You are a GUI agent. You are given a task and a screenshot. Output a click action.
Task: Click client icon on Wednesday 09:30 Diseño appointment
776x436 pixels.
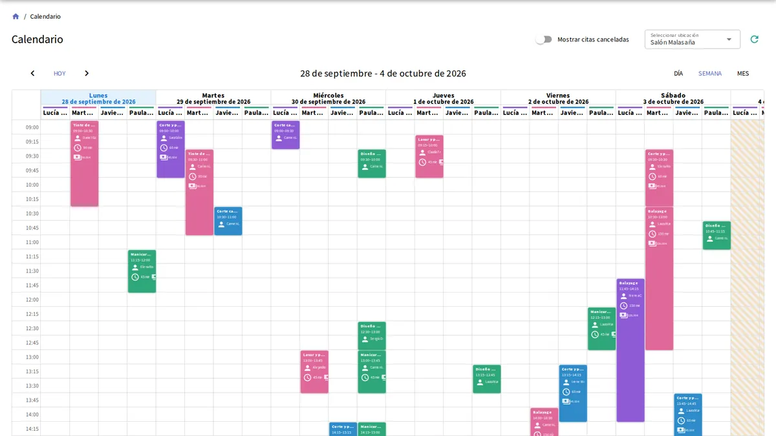coord(365,167)
